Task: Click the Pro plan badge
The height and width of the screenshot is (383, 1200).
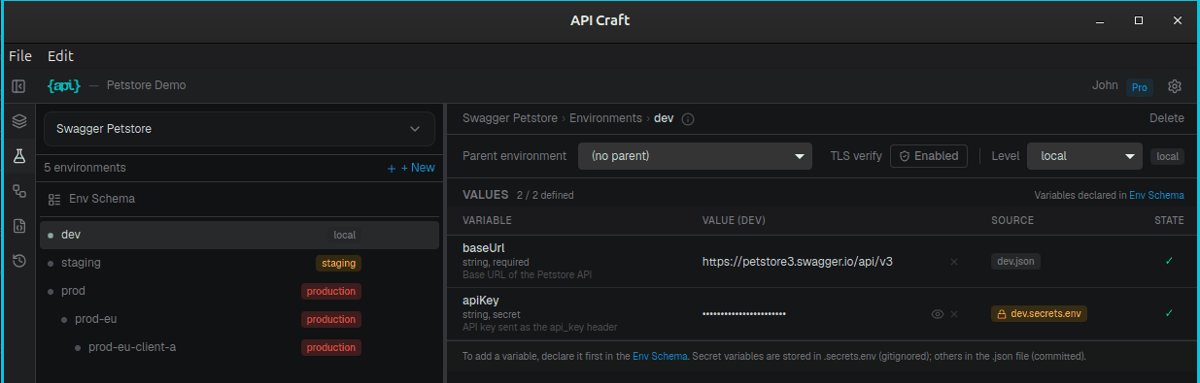Action: coord(1140,87)
